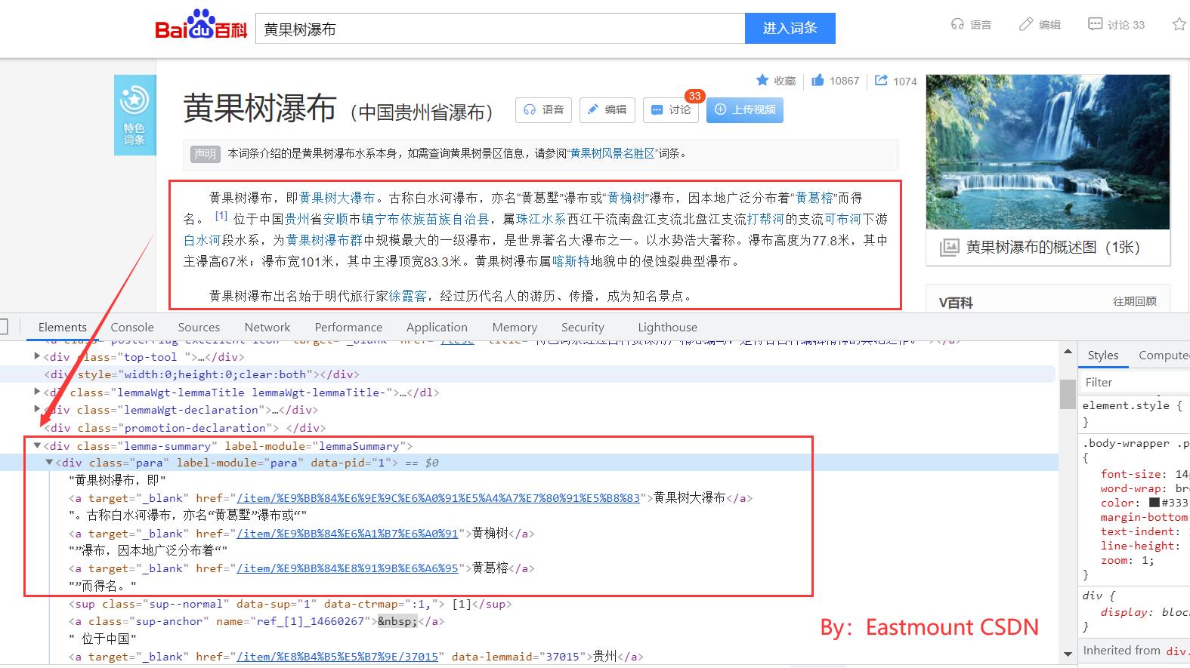Open the 黄果树风景名胜区 link
Image resolution: width=1190 pixels, height=668 pixels.
tap(613, 153)
